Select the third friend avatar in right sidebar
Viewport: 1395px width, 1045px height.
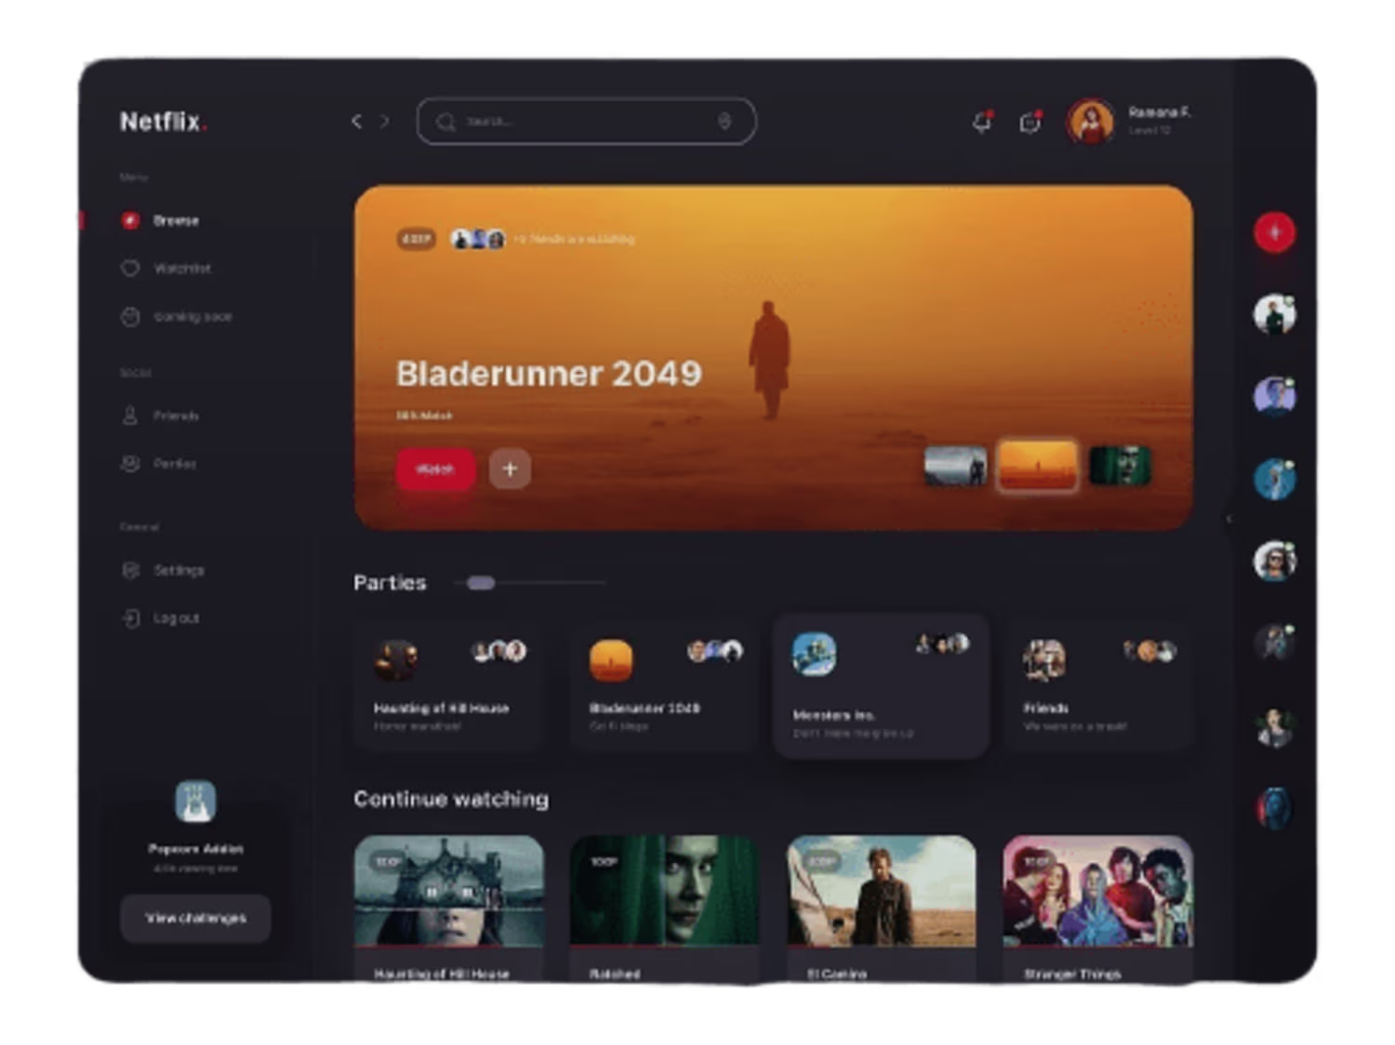(x=1274, y=479)
